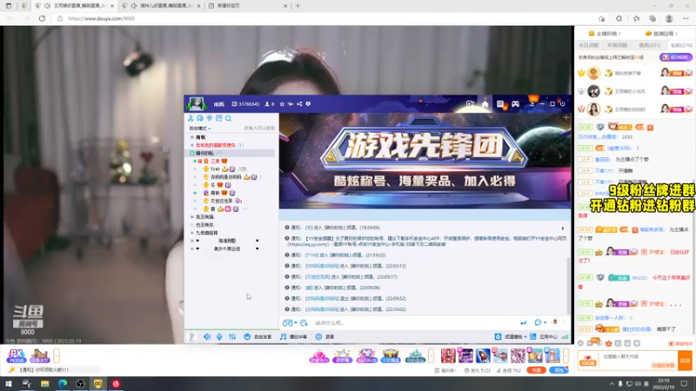
Task: Click the refresh-style icon above channel tree
Action: [200, 118]
